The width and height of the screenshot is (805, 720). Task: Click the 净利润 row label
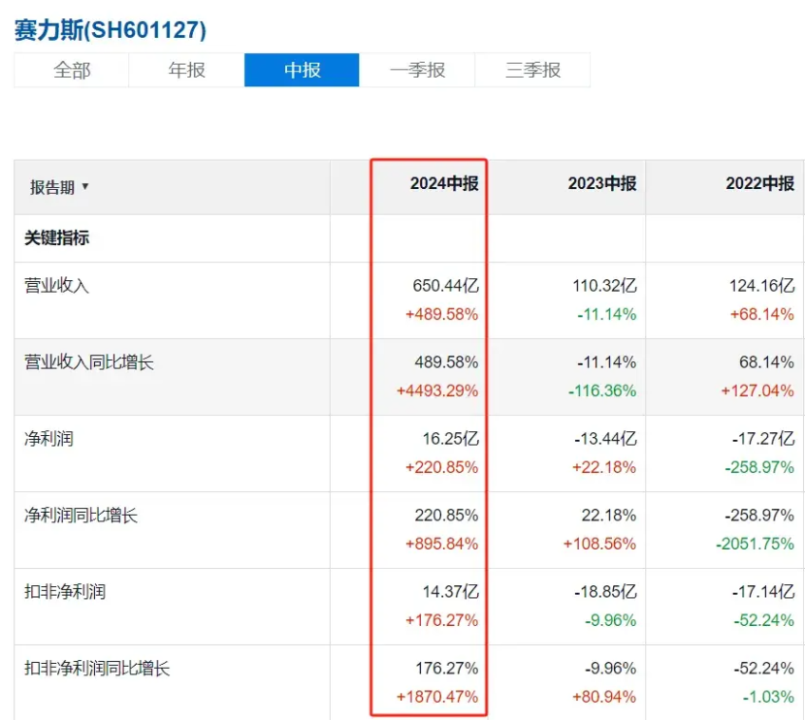[x=48, y=439]
